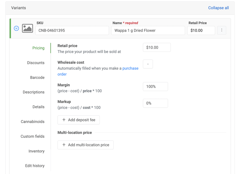Show the Edit history tab
Screen dimensions: 238x174
(x=34, y=166)
